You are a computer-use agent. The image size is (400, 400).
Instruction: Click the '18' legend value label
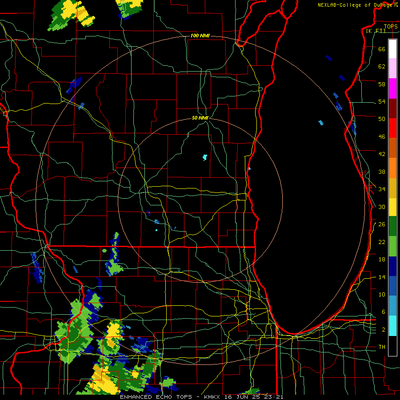382,260
